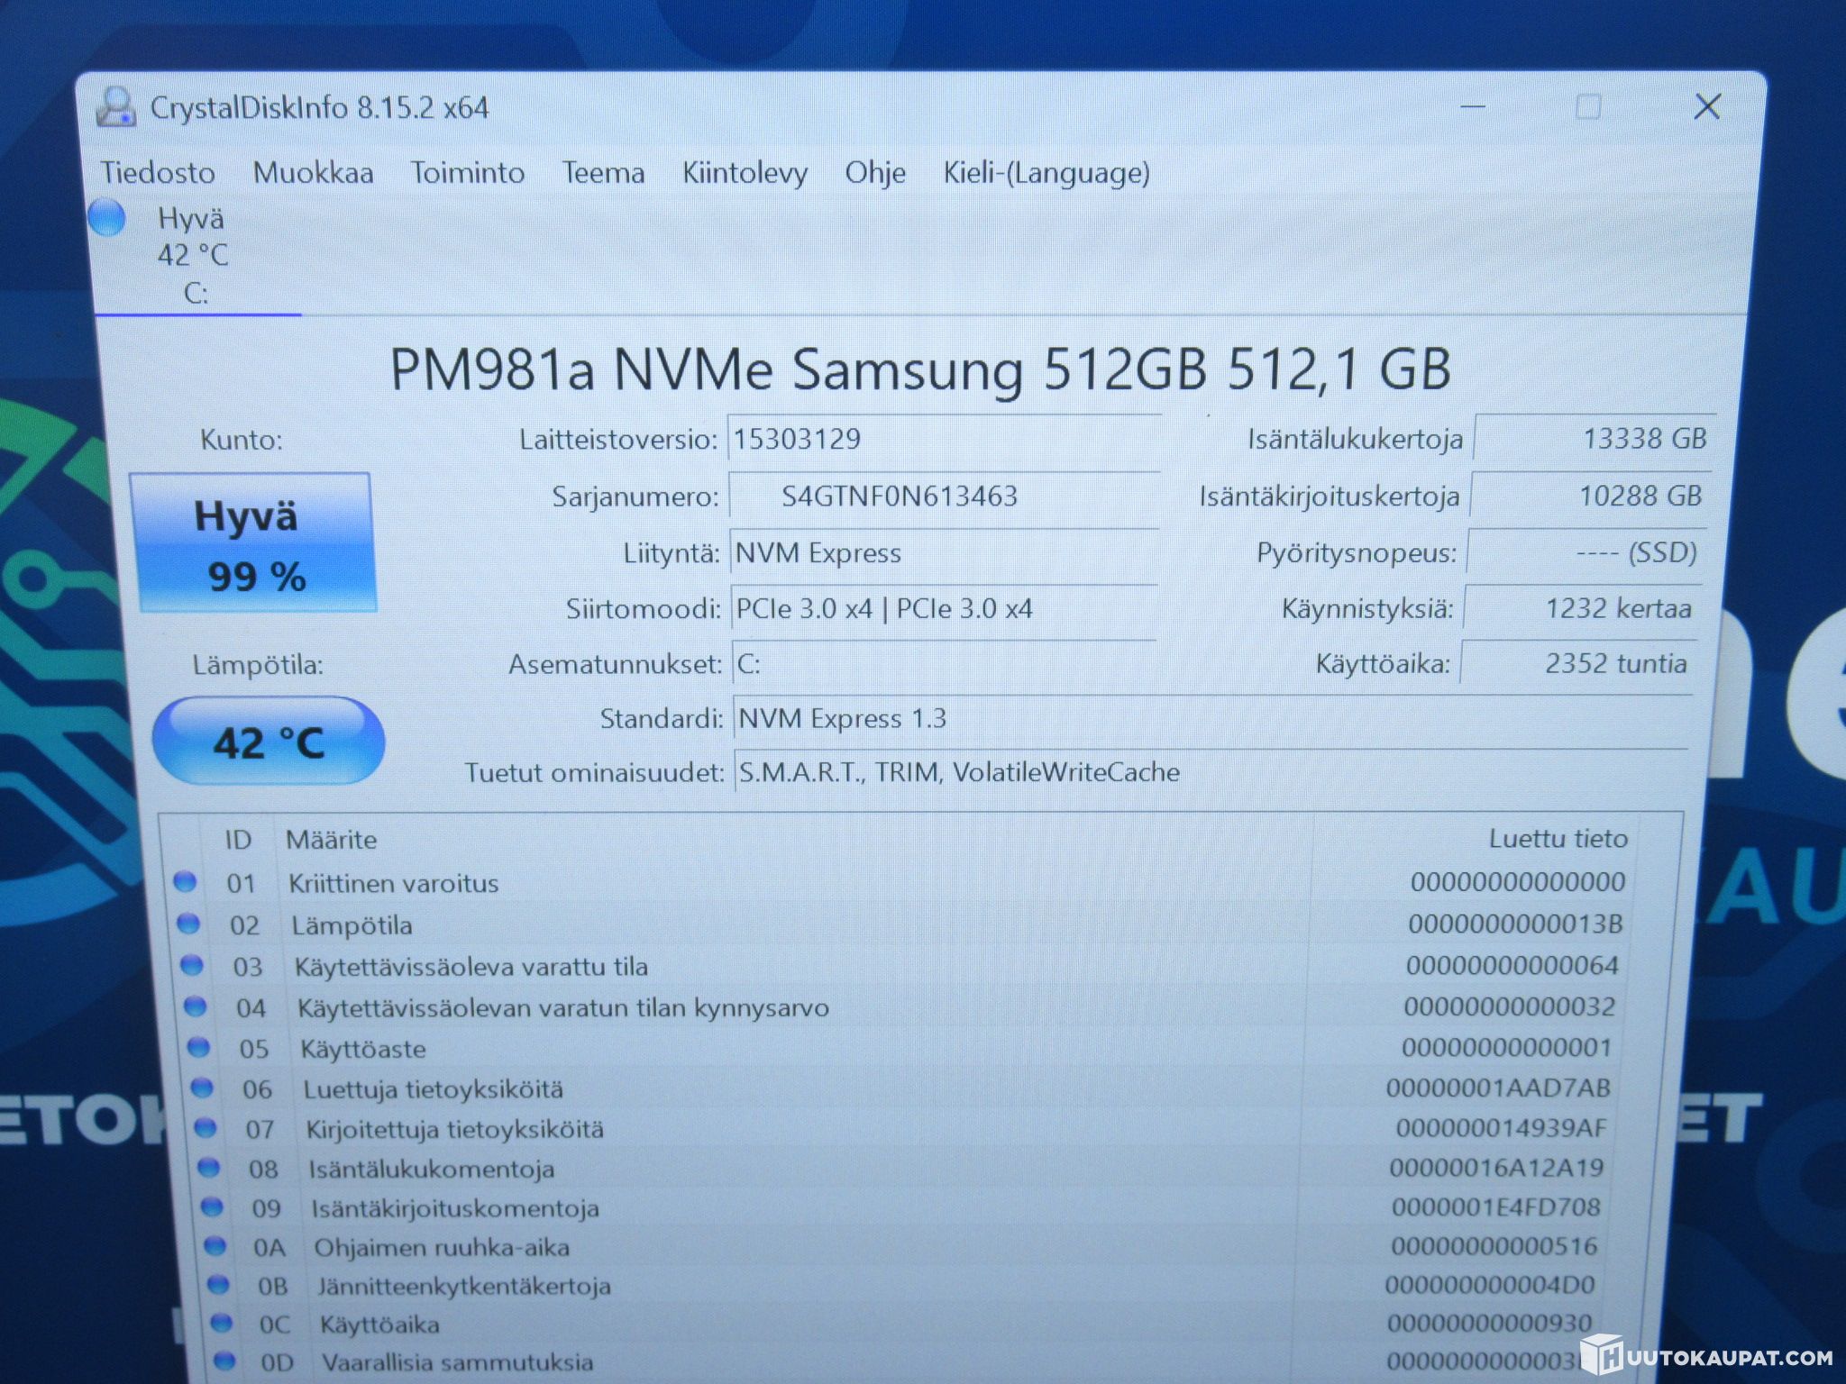Screen dimensions: 1846x1384
Task: Click status dot for Käyttöaste row
Action: coord(198,1047)
